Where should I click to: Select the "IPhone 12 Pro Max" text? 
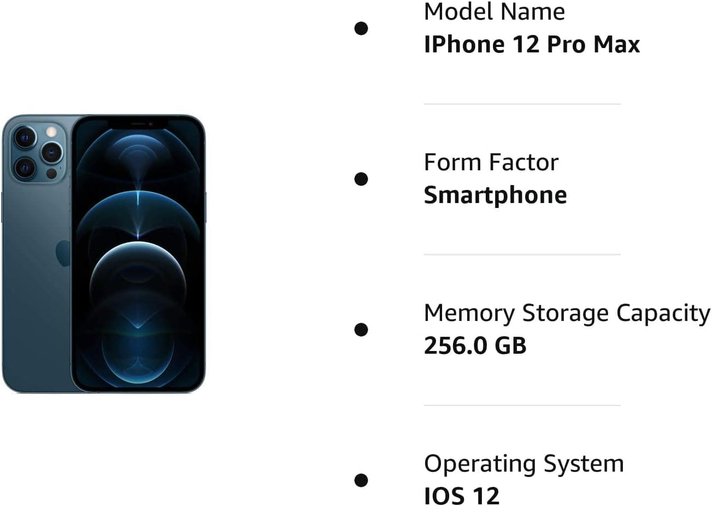click(532, 44)
